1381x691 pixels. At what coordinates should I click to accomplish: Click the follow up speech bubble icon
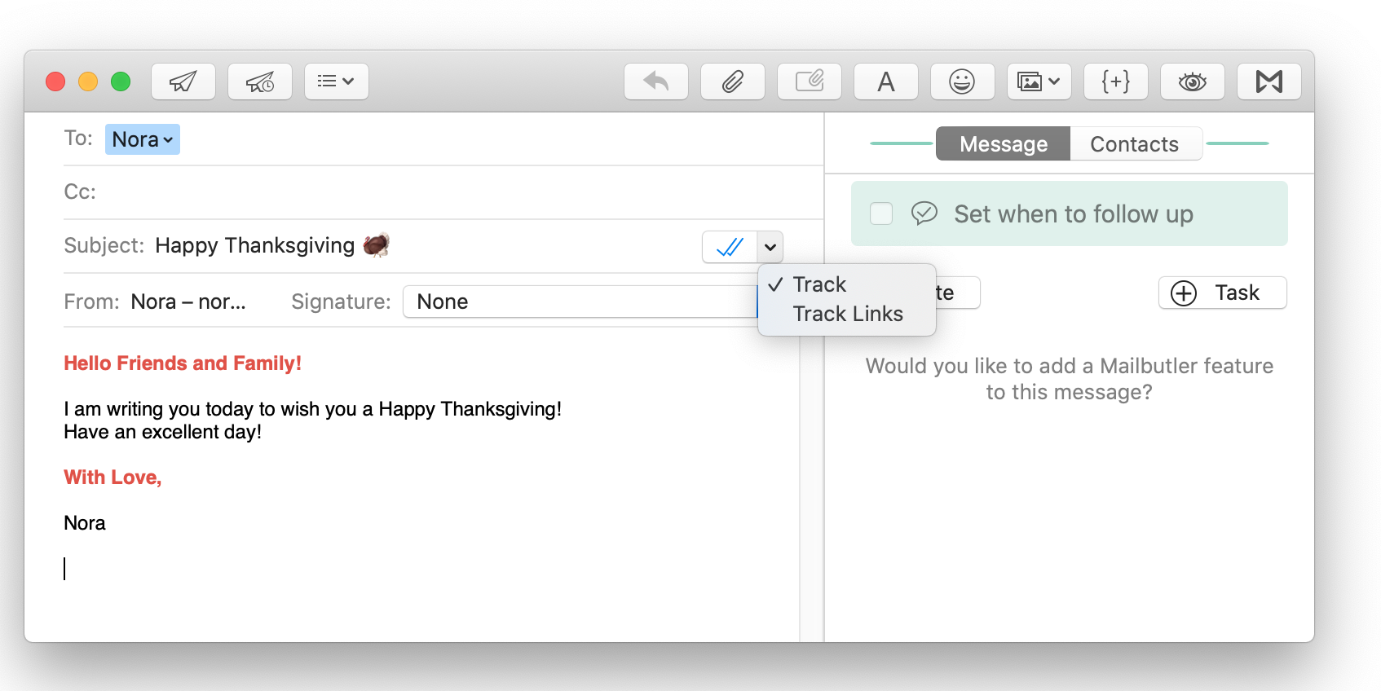[924, 213]
